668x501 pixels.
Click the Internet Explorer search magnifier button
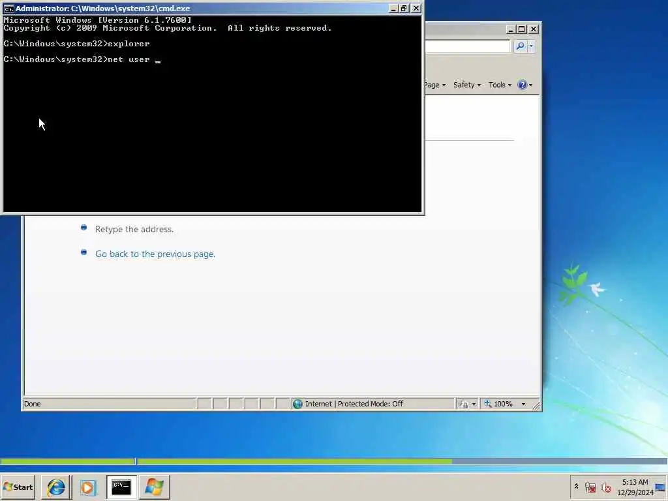520,46
